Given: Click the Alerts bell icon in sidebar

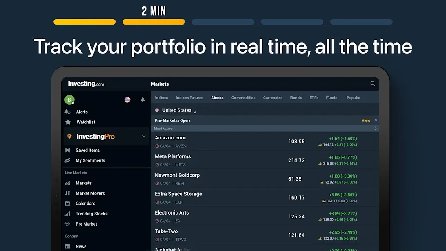Looking at the screenshot, I should pyautogui.click(x=67, y=112).
